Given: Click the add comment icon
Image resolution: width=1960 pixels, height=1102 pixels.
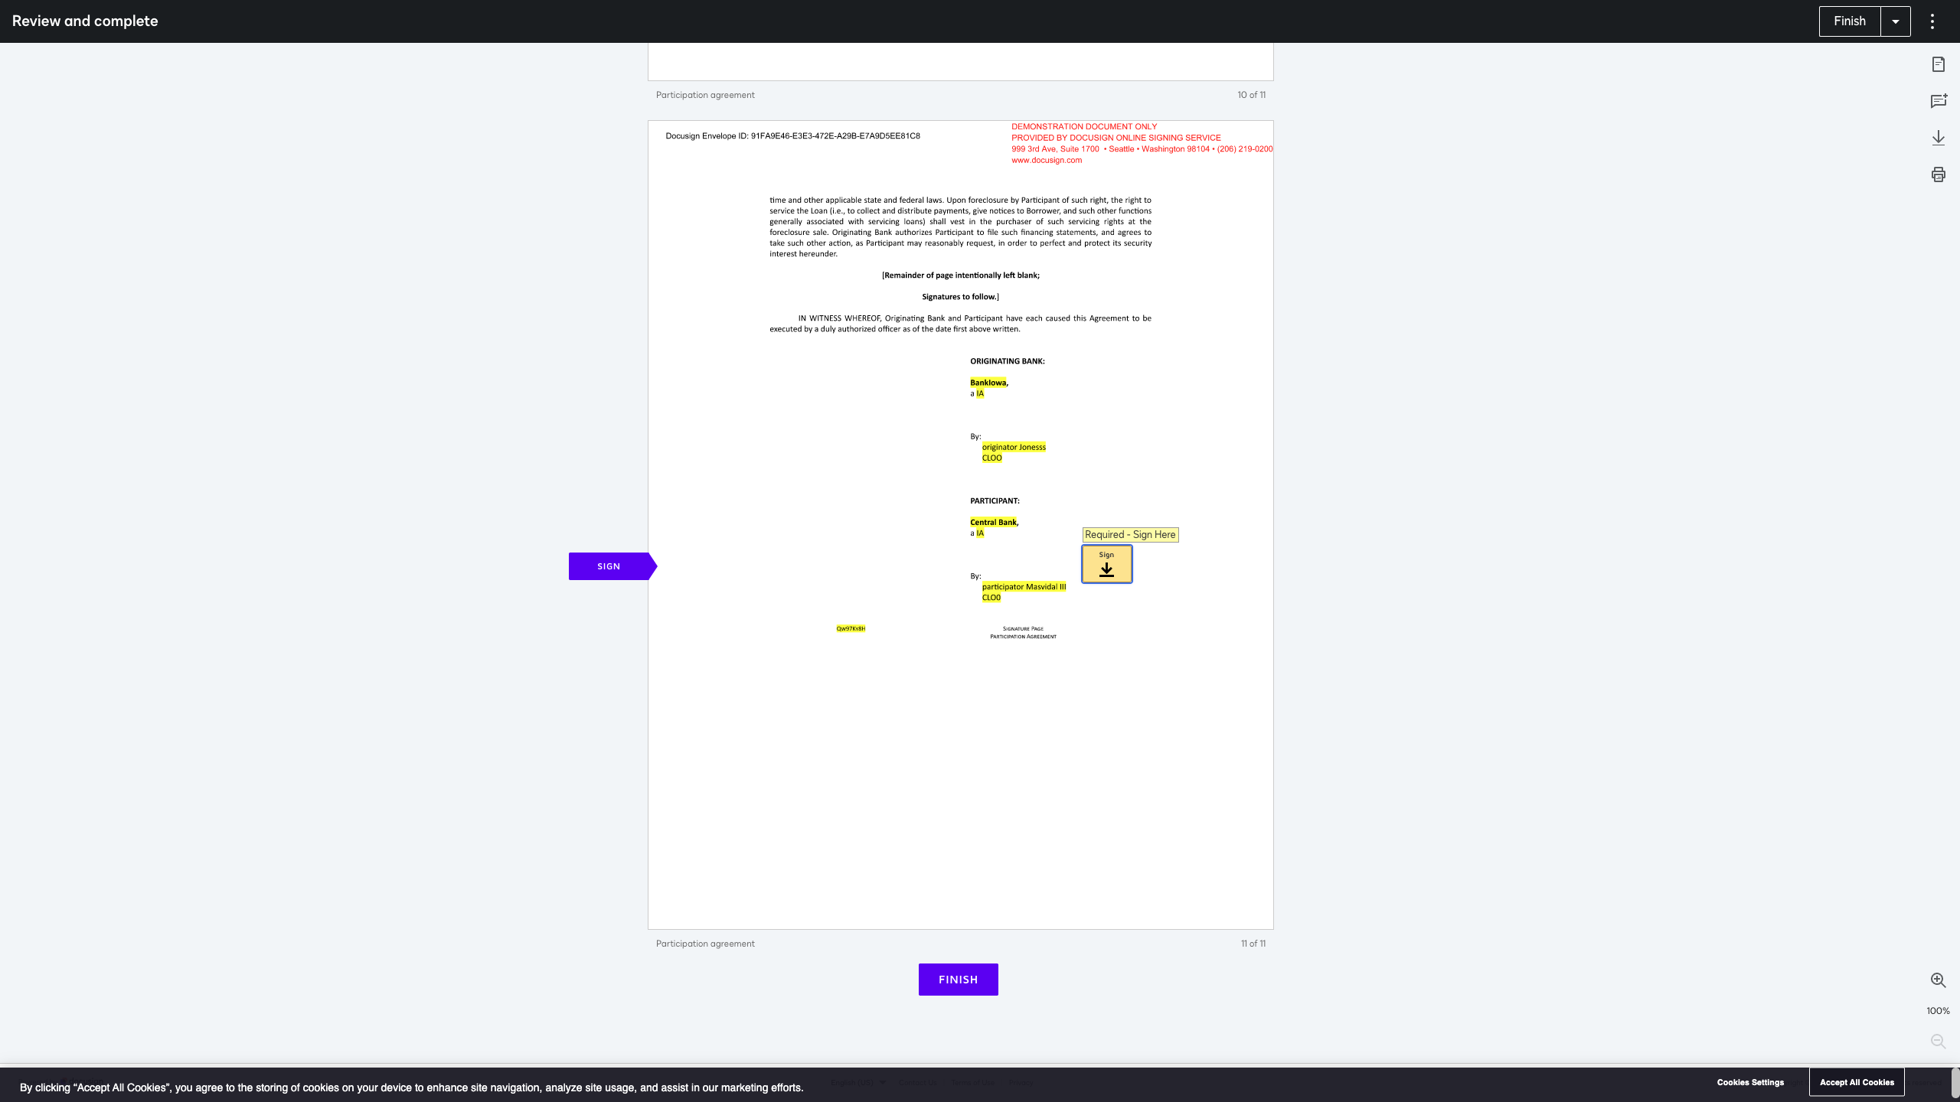Looking at the screenshot, I should (x=1938, y=101).
